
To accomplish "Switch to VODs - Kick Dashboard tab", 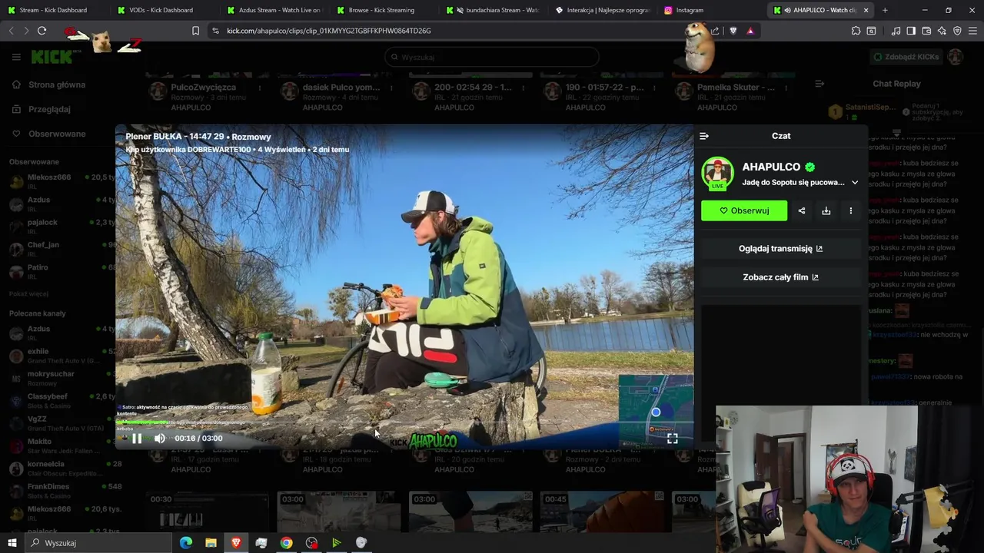I will point(161,10).
